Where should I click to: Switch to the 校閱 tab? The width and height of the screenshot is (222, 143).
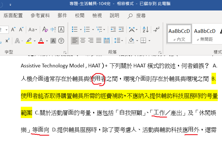pos(80,16)
